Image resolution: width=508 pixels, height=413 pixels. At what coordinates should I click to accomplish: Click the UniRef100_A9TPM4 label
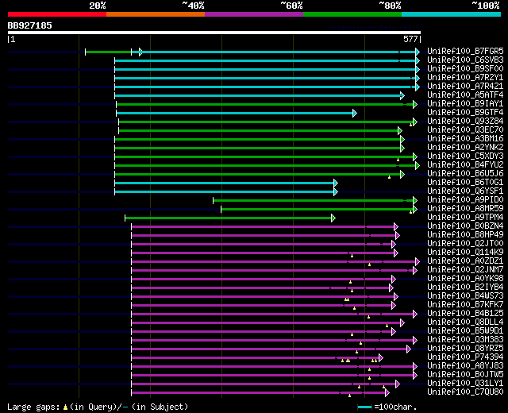(x=465, y=218)
